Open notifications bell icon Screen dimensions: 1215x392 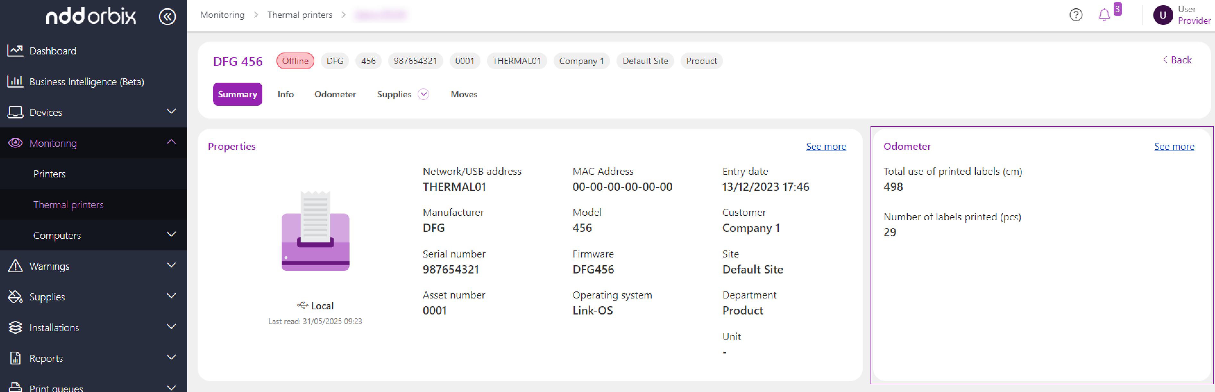(1104, 15)
